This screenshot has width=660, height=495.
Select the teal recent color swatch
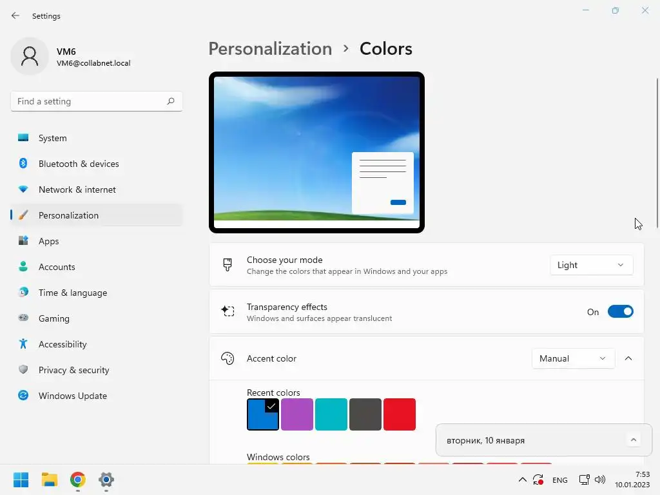click(331, 414)
